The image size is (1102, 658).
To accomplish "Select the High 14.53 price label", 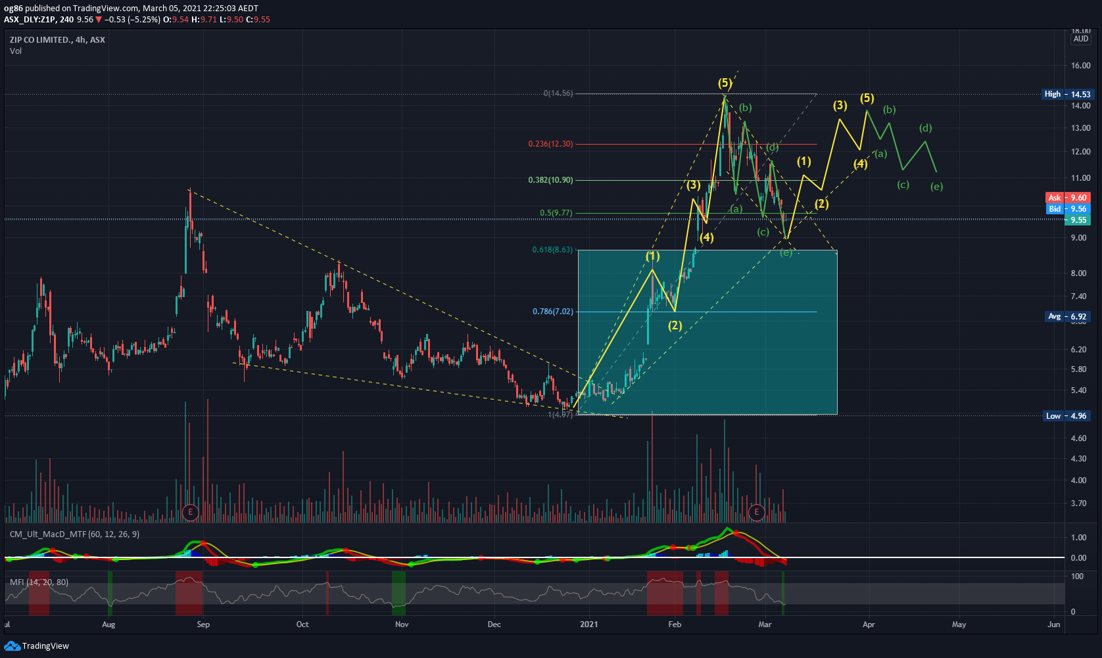I will coord(1067,94).
